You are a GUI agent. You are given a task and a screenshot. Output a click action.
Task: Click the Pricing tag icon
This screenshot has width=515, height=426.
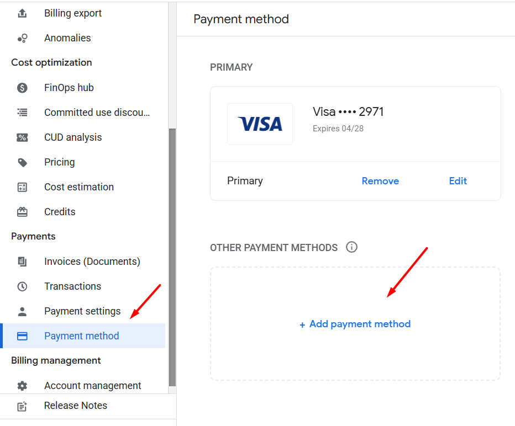coord(22,162)
